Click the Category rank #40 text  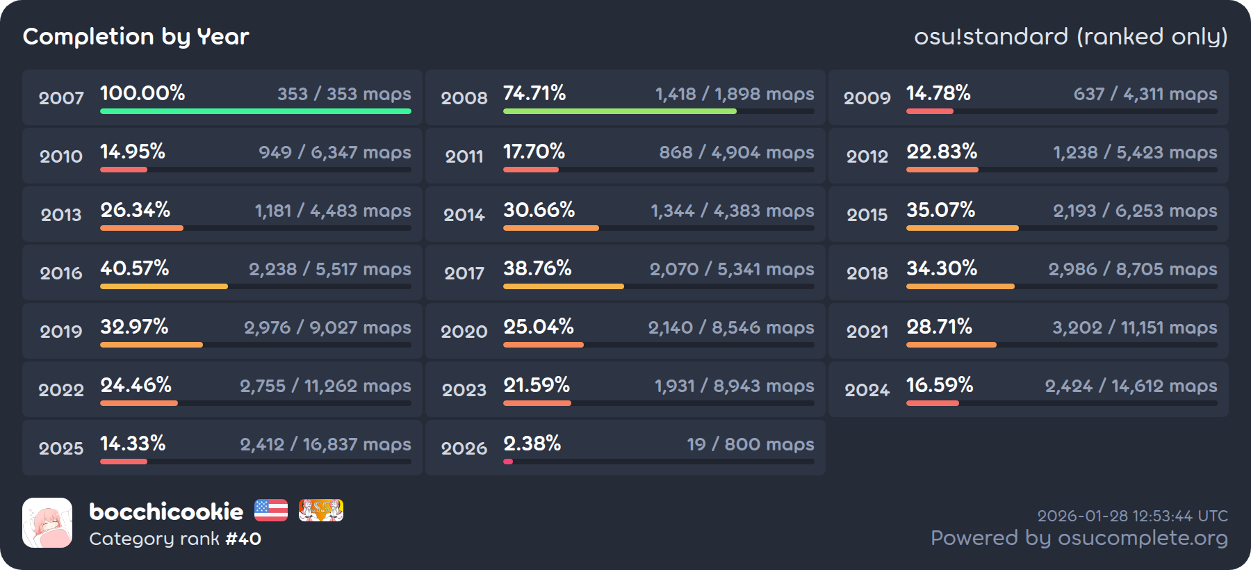coord(175,539)
